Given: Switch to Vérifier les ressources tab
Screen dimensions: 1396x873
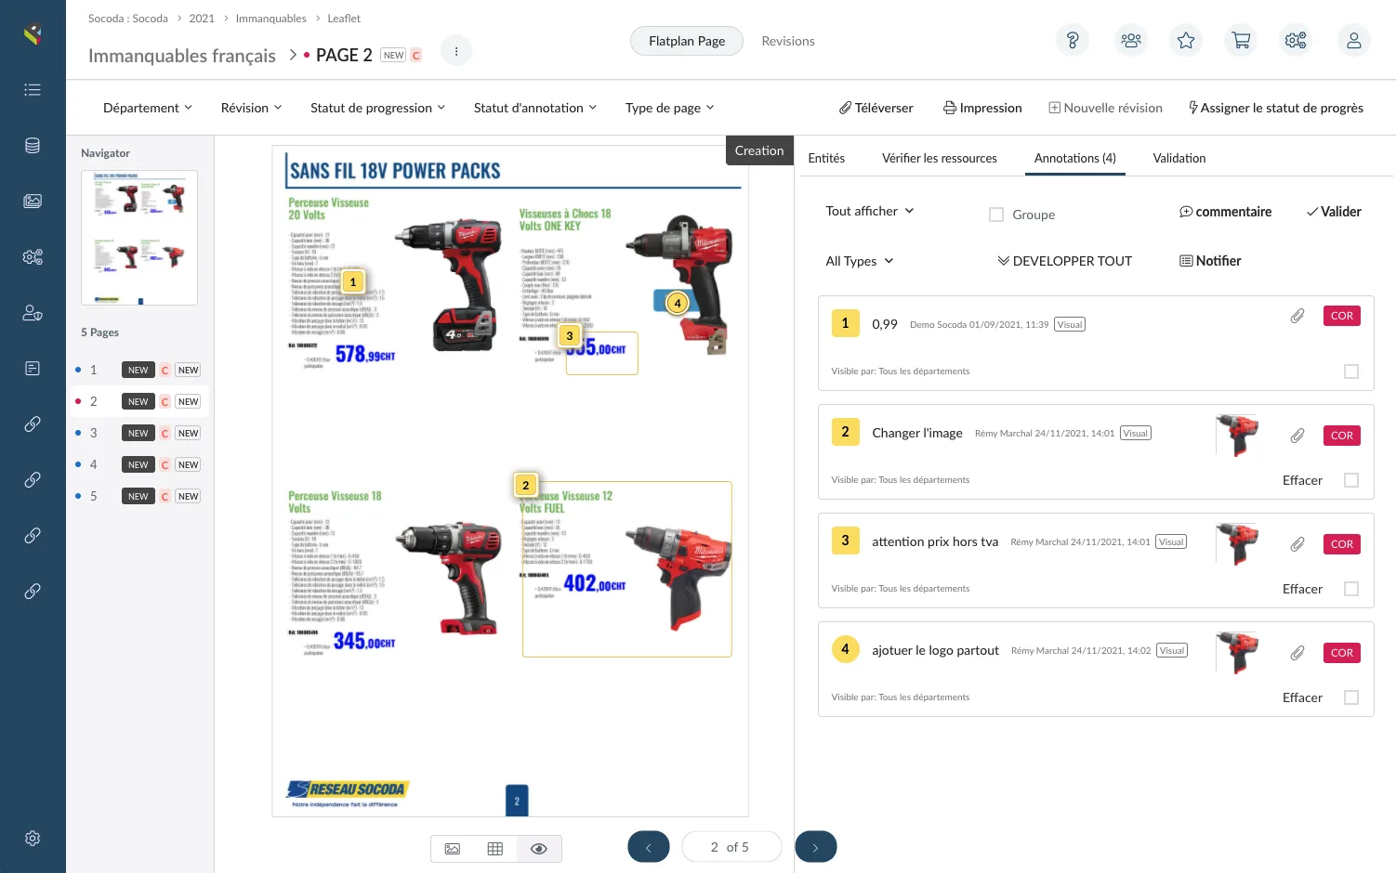Looking at the screenshot, I should click(x=940, y=158).
